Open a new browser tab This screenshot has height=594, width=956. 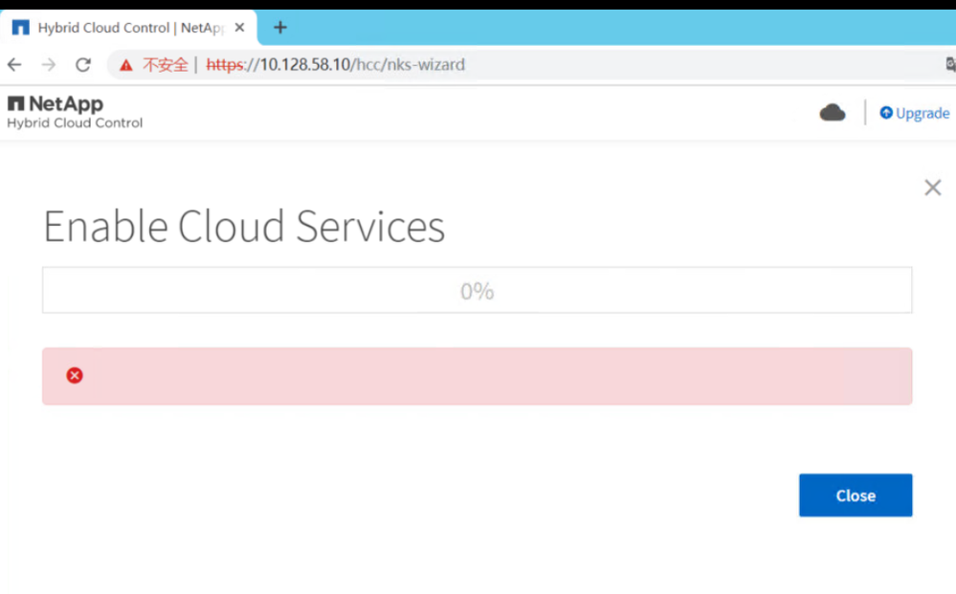pos(279,28)
